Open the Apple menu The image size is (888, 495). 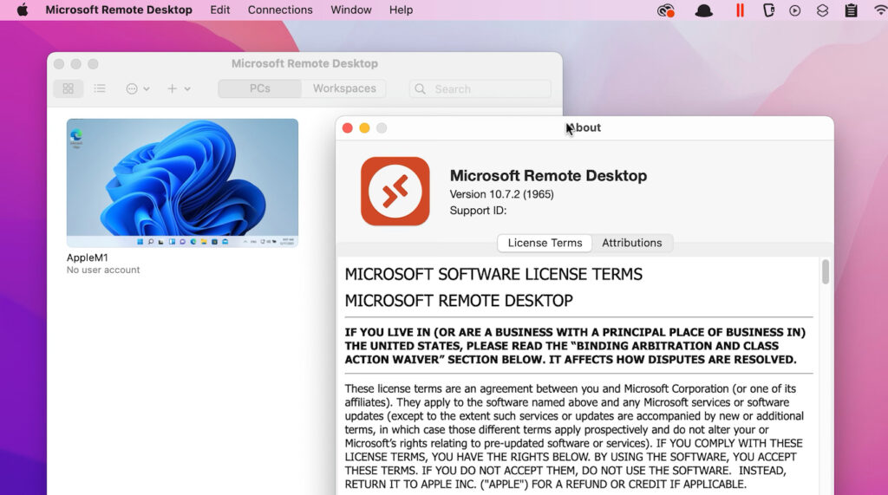click(x=23, y=10)
